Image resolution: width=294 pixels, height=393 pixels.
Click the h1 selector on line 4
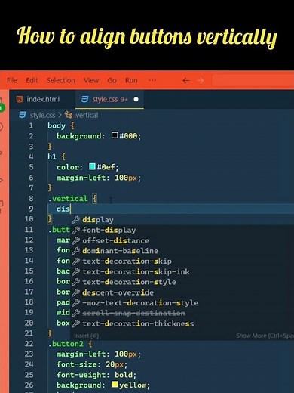point(52,156)
